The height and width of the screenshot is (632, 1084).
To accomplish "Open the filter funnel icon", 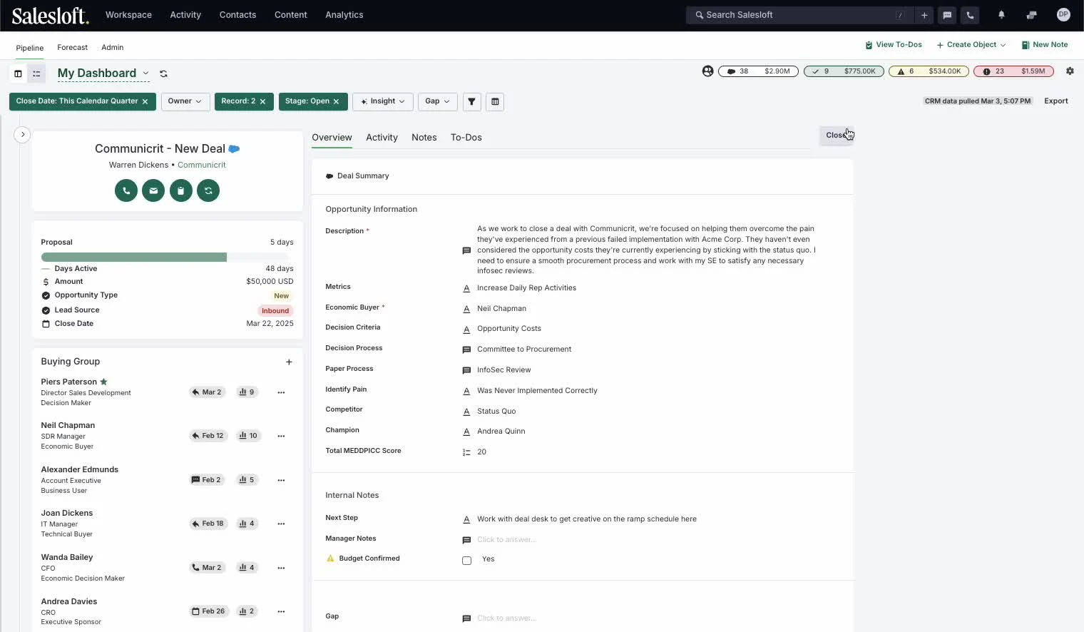I will (471, 101).
